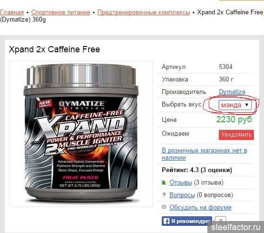Open the flavor selection dropdown

click(235, 105)
